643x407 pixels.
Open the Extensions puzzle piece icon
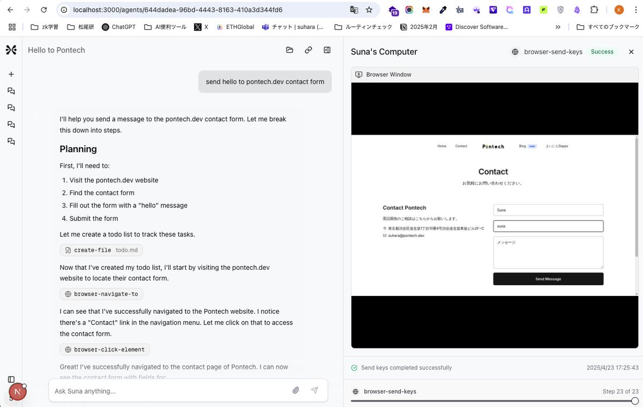tap(594, 10)
